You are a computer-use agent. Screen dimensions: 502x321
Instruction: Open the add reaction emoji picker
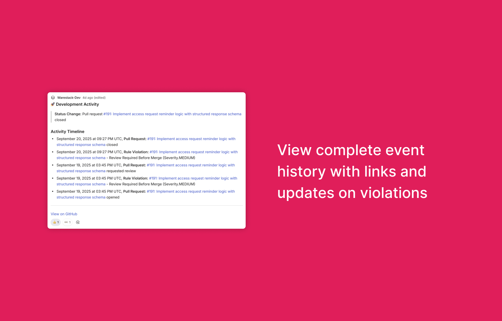pyautogui.click(x=78, y=222)
